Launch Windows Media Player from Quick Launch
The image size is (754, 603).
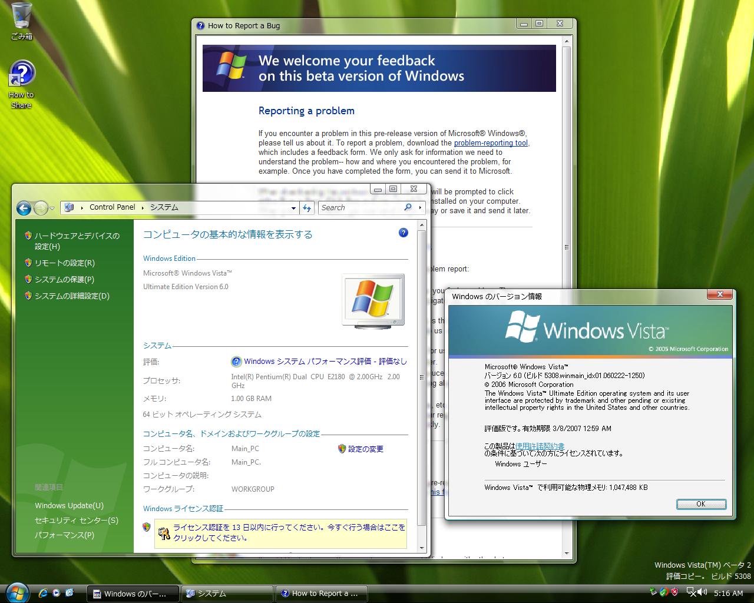(x=56, y=593)
